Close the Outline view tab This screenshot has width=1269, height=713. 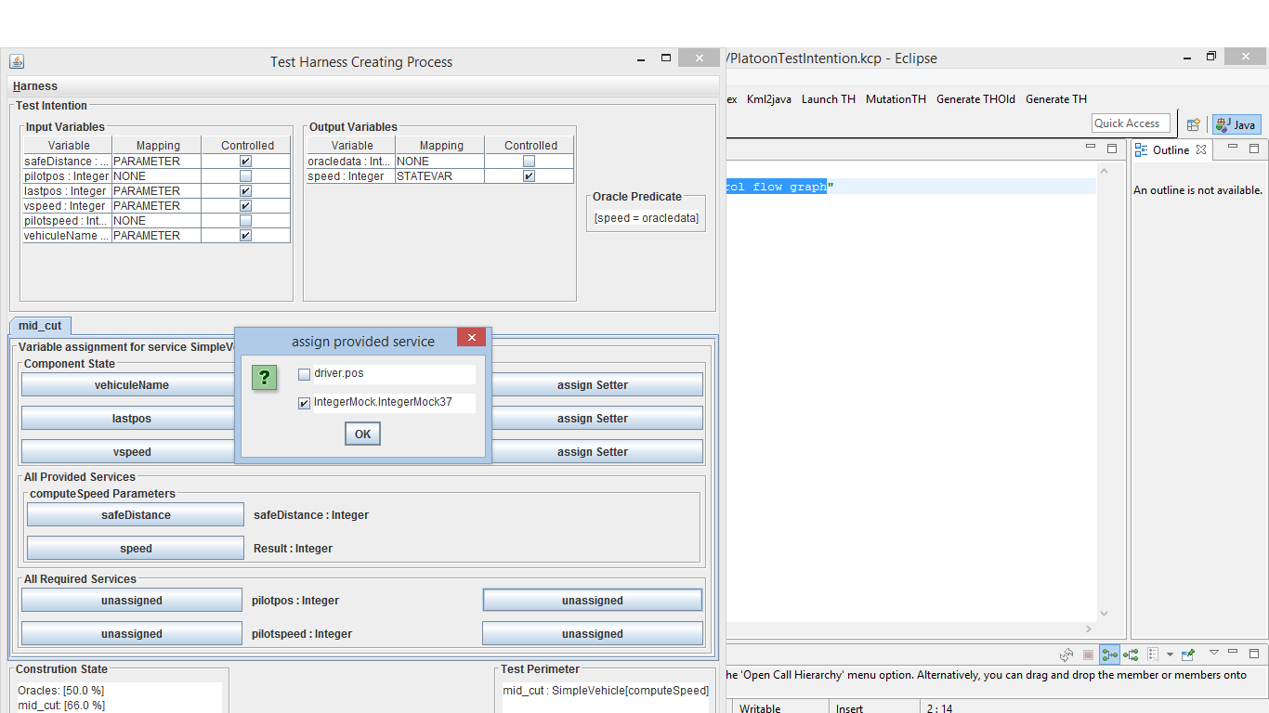[1201, 149]
